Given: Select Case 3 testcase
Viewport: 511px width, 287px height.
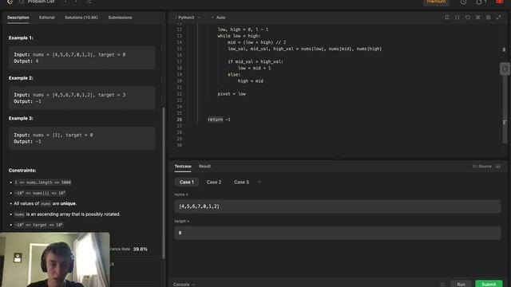Looking at the screenshot, I should tap(241, 183).
